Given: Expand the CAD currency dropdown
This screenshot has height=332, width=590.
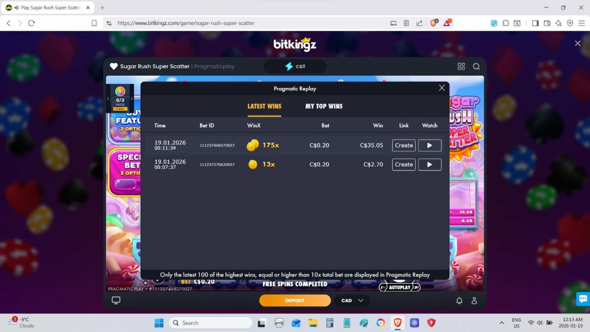Looking at the screenshot, I should [352, 301].
